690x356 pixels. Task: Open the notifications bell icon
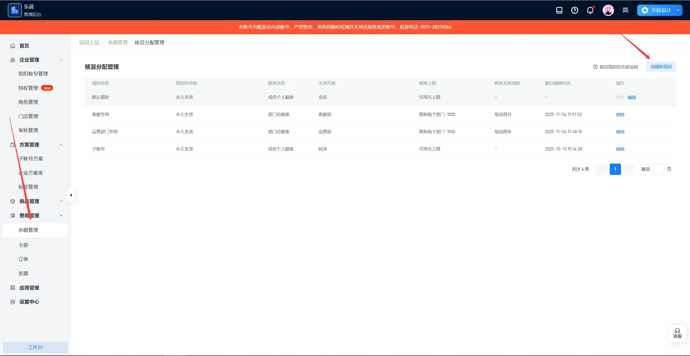click(590, 10)
